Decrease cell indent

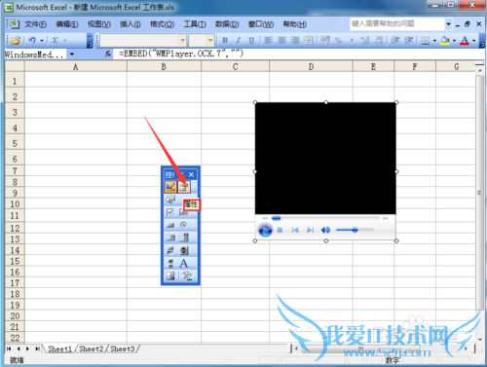click(x=395, y=40)
